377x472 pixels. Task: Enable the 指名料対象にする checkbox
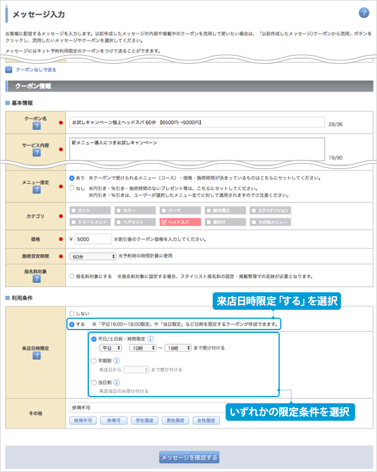click(71, 276)
